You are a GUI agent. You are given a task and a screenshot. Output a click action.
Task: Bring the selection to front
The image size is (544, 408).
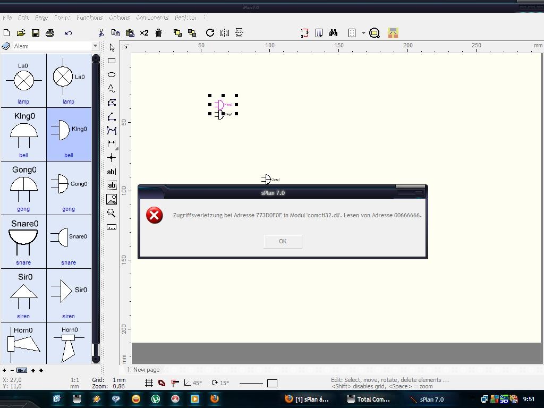(177, 33)
